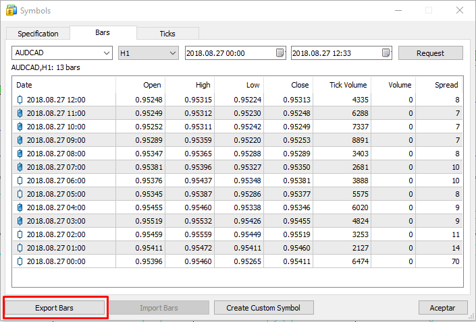Sort by the Close column header

[288, 85]
